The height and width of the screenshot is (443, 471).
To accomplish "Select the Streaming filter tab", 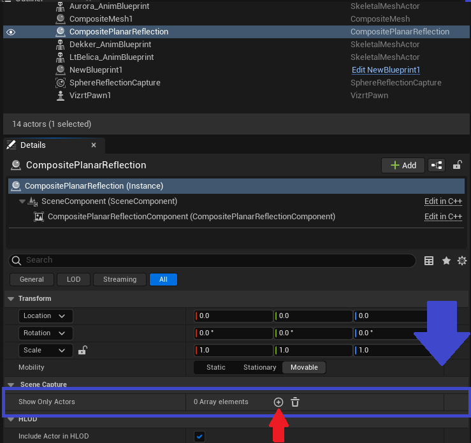I will click(120, 279).
